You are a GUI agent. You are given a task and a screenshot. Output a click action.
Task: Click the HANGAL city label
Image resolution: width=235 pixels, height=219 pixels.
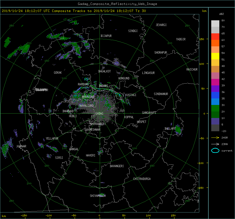(74, 149)
